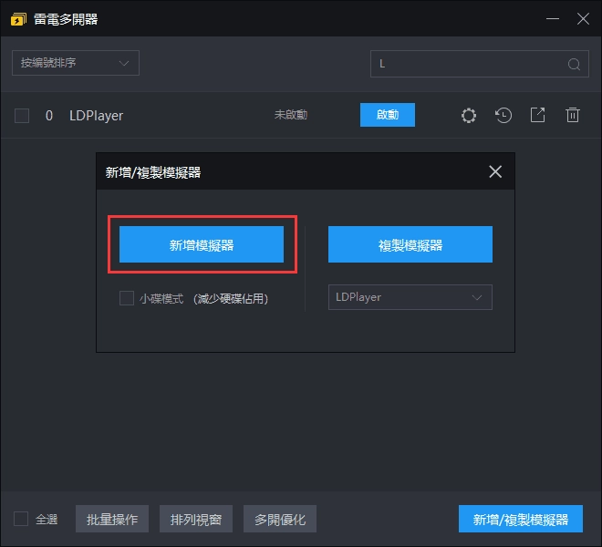Click the 複製模擬器 button
Image resolution: width=602 pixels, height=547 pixels.
pos(410,244)
